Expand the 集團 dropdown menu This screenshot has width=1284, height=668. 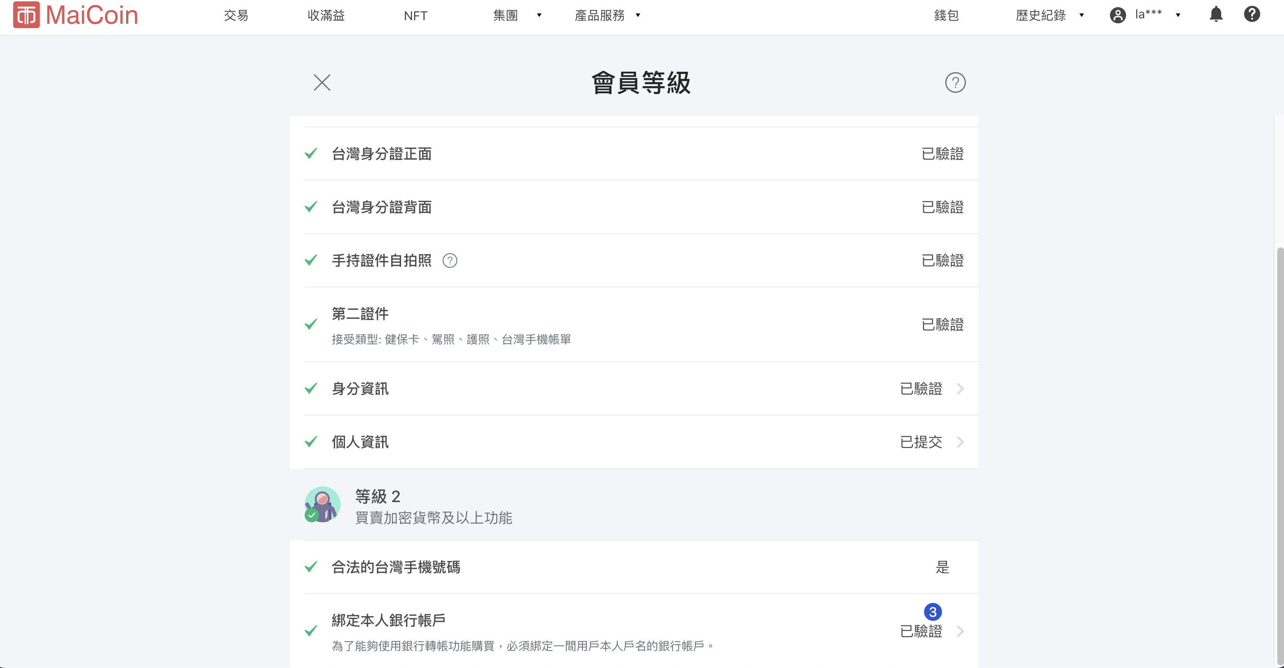click(516, 15)
